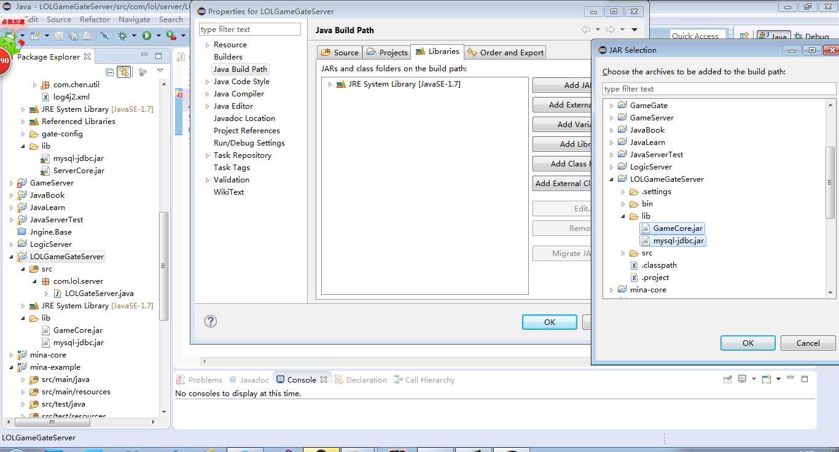Select mysql-jdbc.jar in JAR Selection
Image resolution: width=839 pixels, height=452 pixels.
coord(673,241)
